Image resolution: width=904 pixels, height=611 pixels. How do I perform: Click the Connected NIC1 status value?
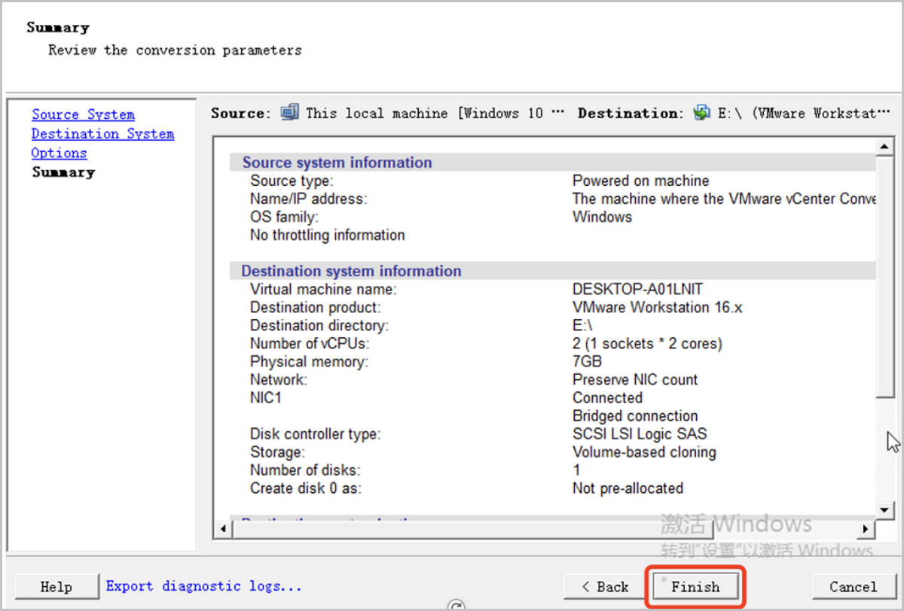(x=607, y=397)
